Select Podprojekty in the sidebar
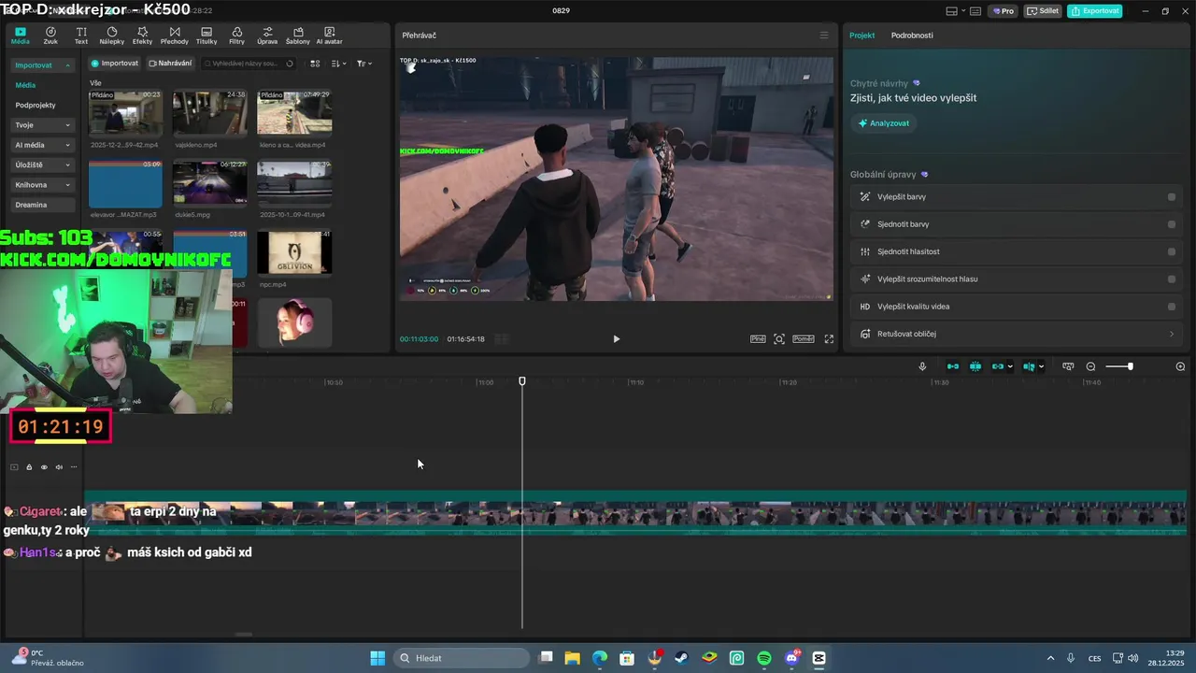This screenshot has width=1196, height=673. point(36,106)
